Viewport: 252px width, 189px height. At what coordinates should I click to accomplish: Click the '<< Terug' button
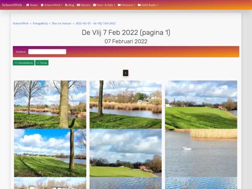point(42,63)
